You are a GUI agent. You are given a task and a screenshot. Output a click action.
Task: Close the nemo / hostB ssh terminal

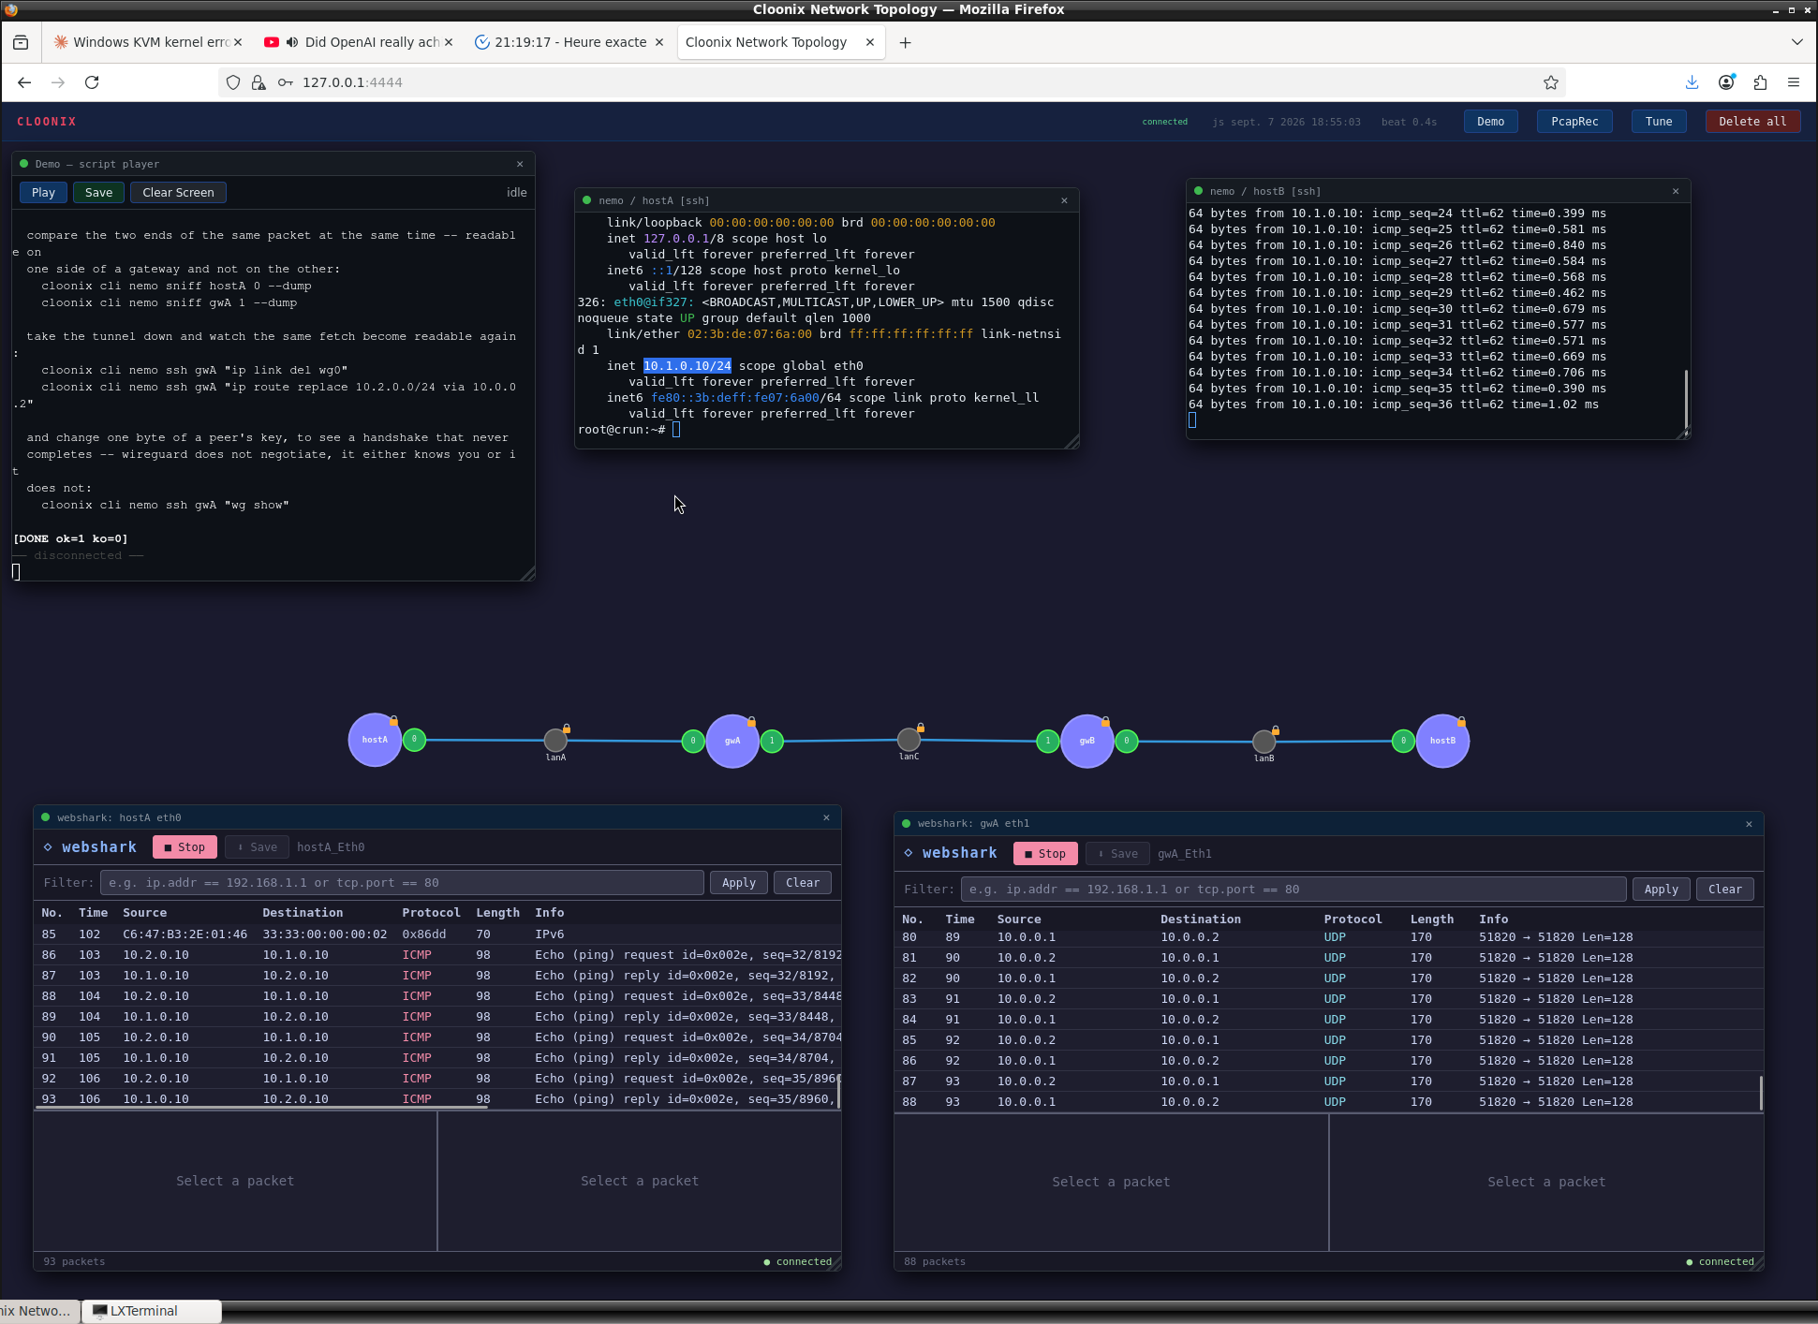point(1676,191)
